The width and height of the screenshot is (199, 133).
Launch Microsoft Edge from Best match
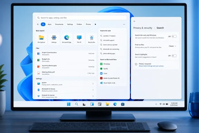[x=66, y=39]
